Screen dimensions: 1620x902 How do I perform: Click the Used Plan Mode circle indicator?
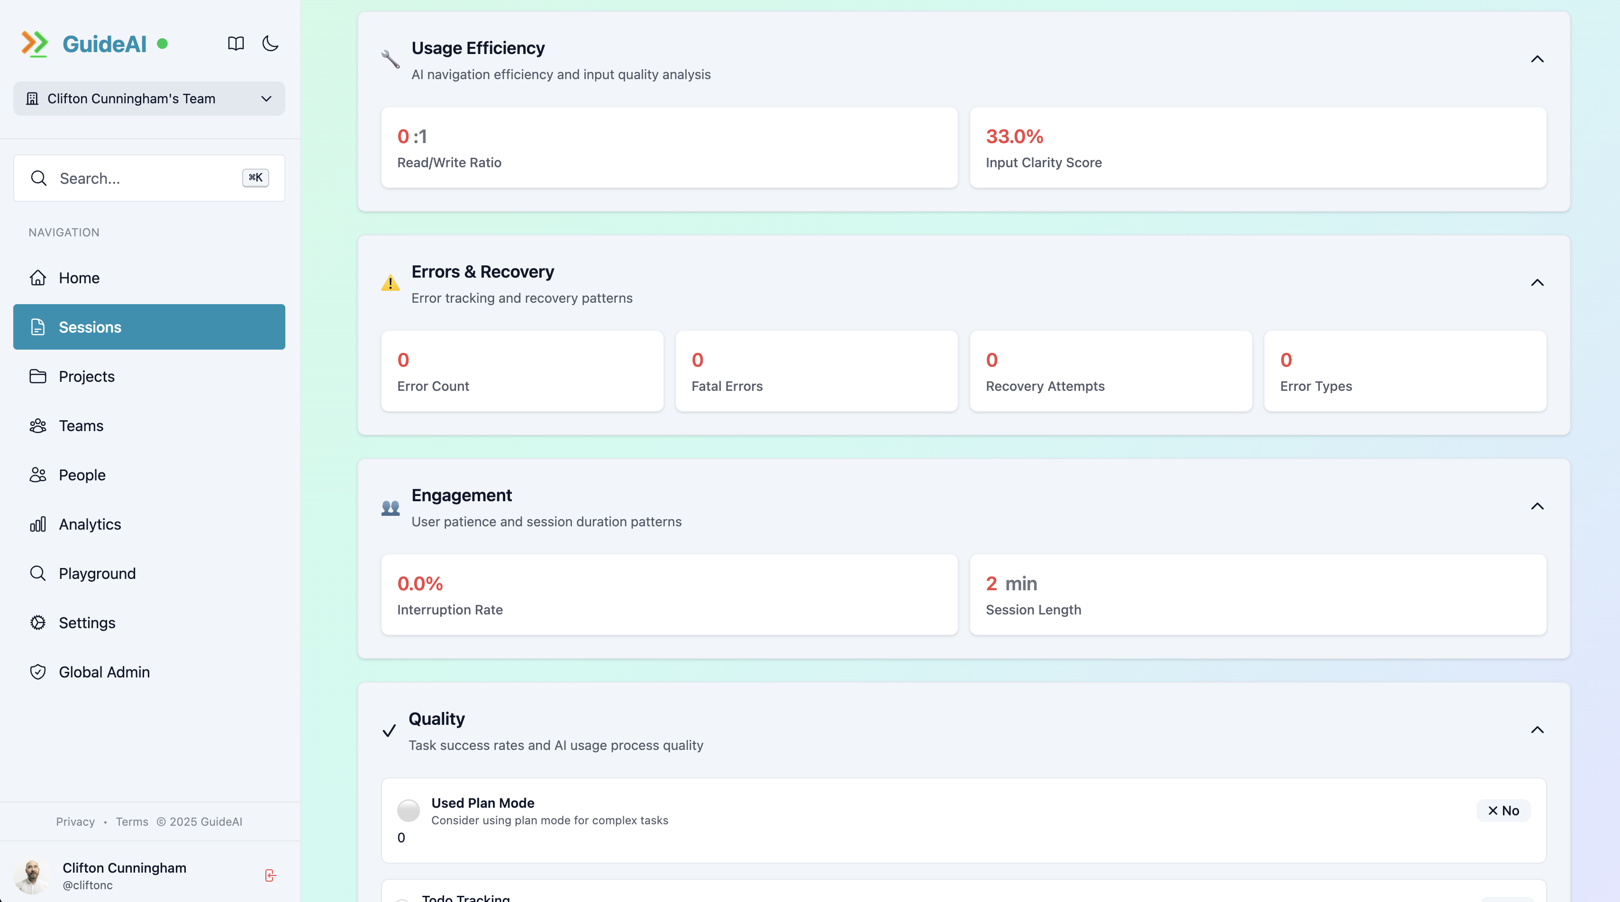(x=408, y=811)
